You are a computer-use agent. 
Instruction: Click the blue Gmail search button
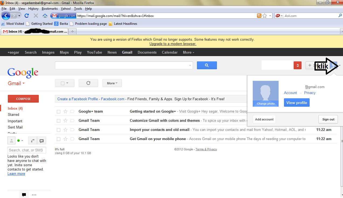pos(207,65)
